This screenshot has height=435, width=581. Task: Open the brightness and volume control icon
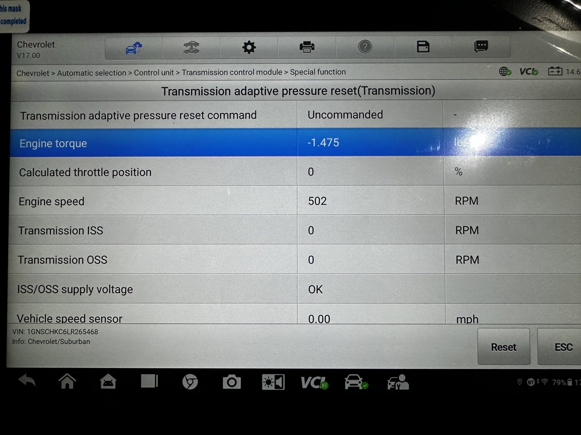tap(273, 382)
